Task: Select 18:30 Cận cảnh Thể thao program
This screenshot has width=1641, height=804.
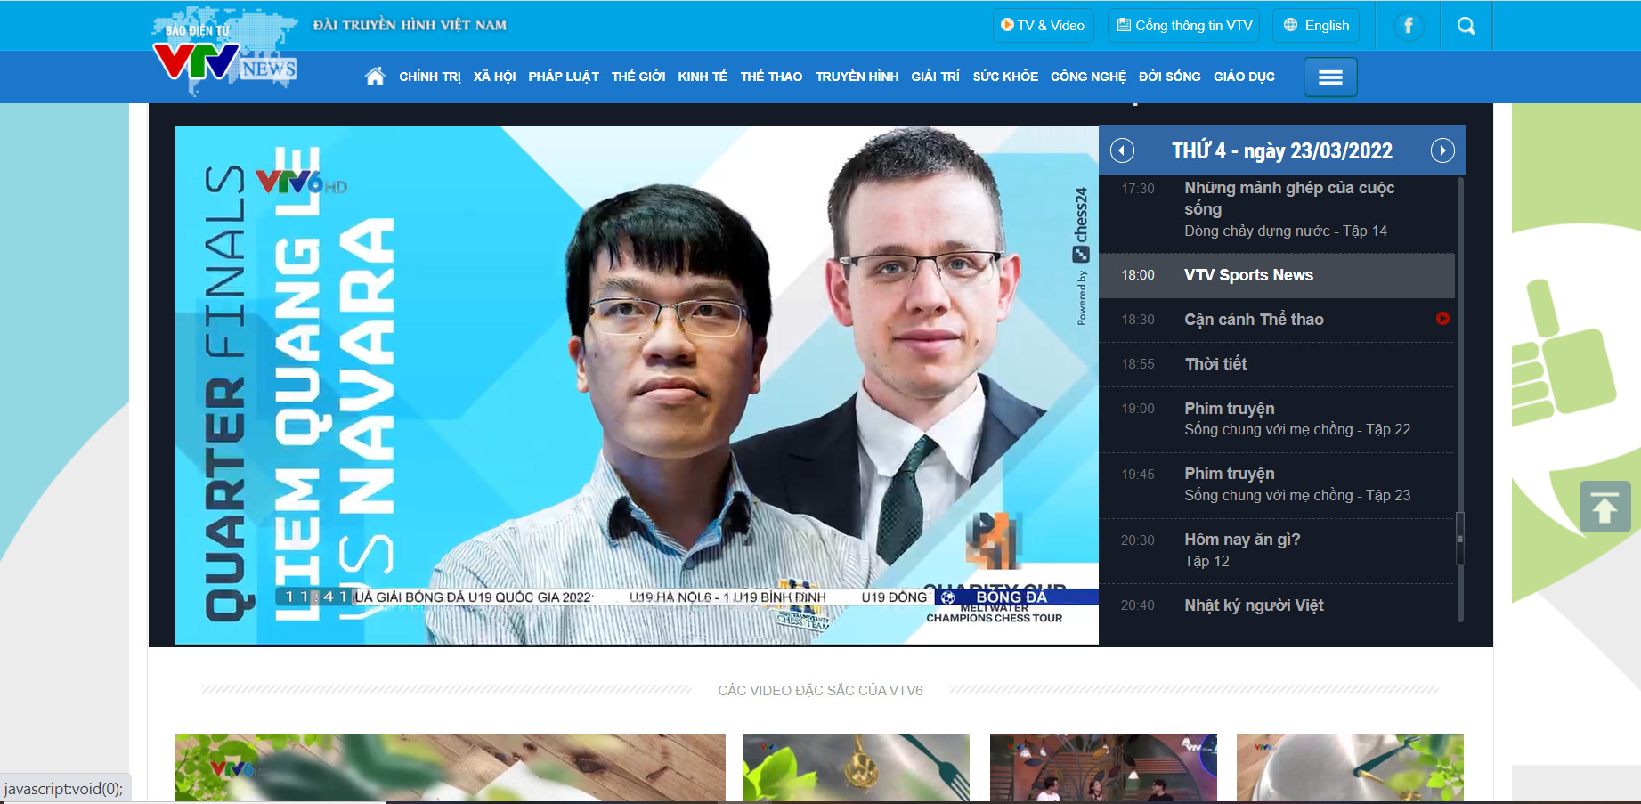Action: 1277,320
